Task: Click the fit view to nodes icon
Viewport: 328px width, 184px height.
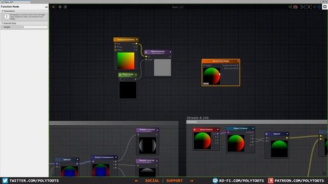Action: (309, 7)
